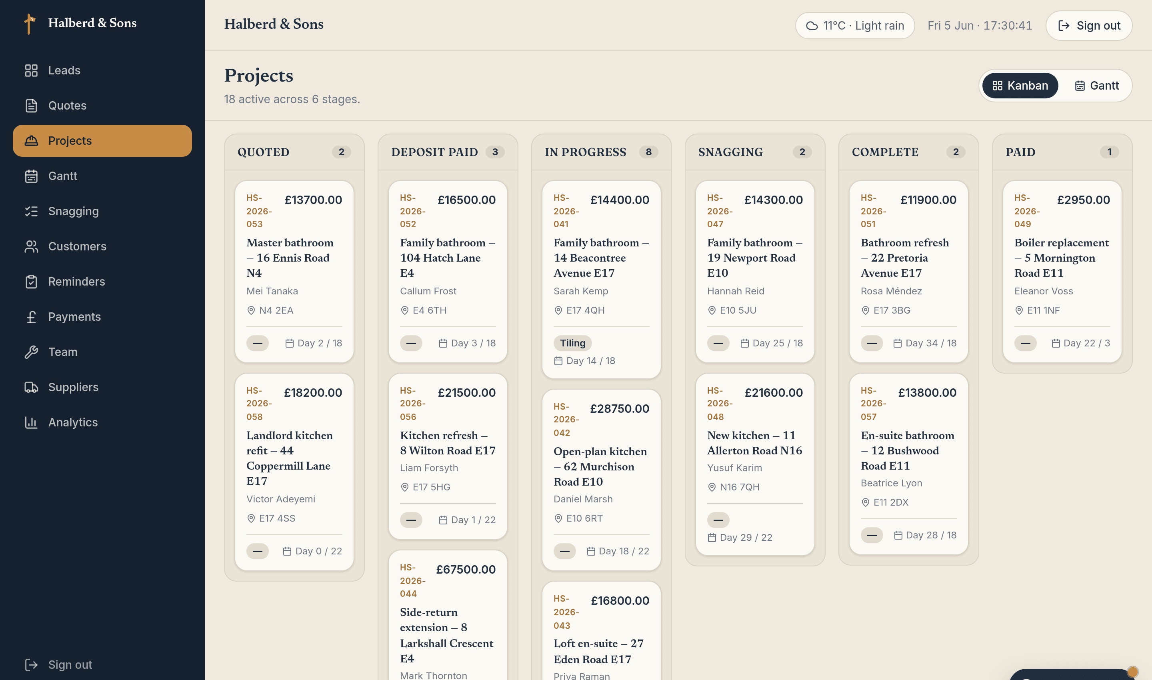This screenshot has height=680, width=1152.
Task: Click dash stage badge on HS-2026-058 card
Action: pyautogui.click(x=258, y=551)
